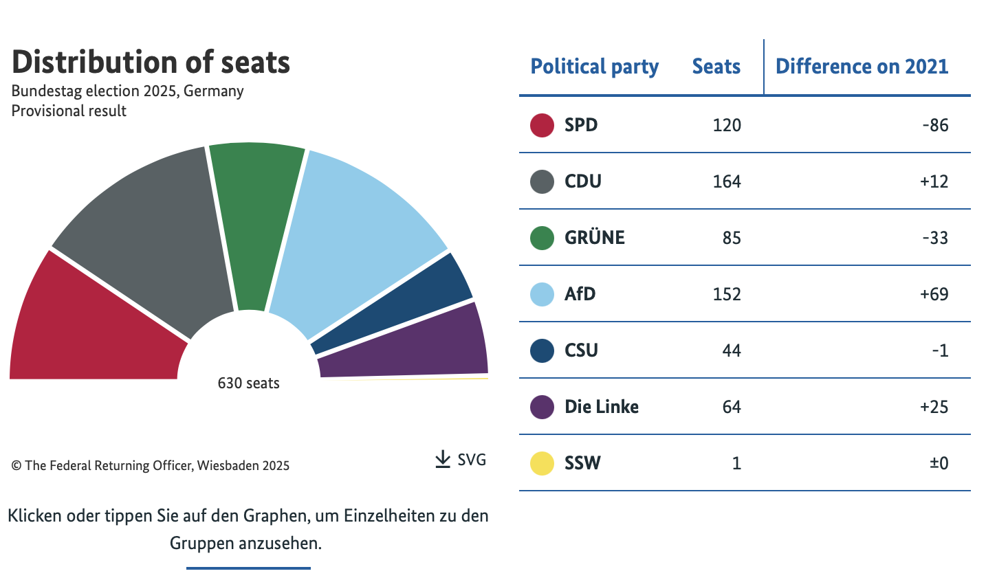Download the chart via SVG link
997x580 pixels.
[x=471, y=459]
